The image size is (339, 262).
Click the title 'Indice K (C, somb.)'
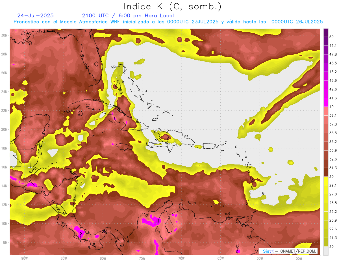[172, 7]
